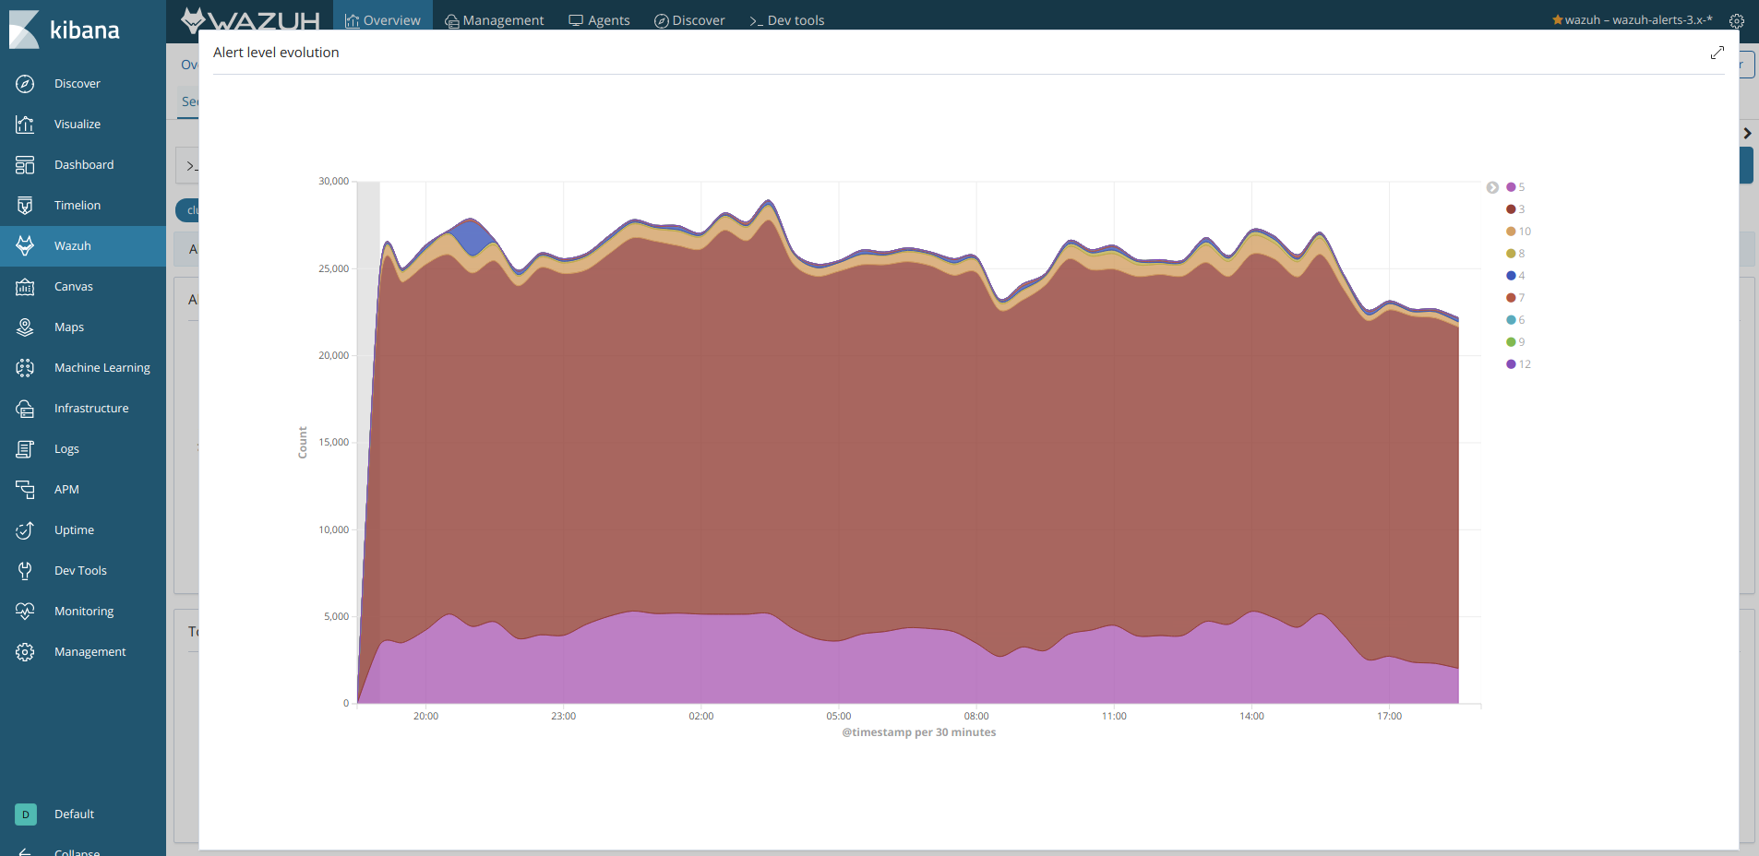Open the Management tab in Wazuh menu
1759x856 pixels.
tap(495, 20)
